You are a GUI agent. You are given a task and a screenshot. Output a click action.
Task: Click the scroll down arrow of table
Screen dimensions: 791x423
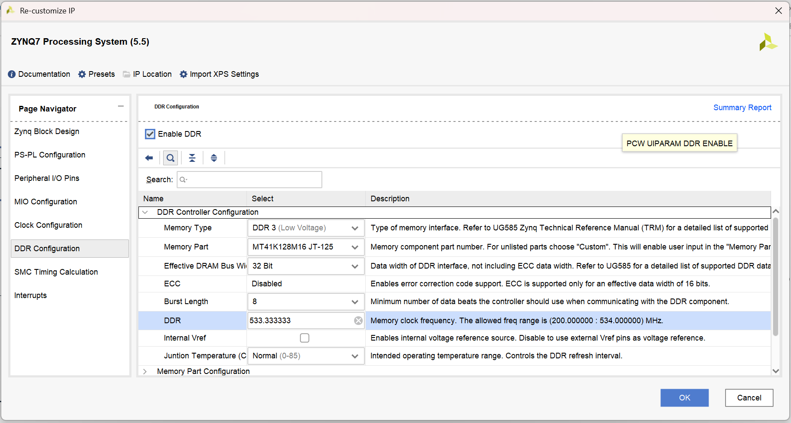(x=776, y=371)
